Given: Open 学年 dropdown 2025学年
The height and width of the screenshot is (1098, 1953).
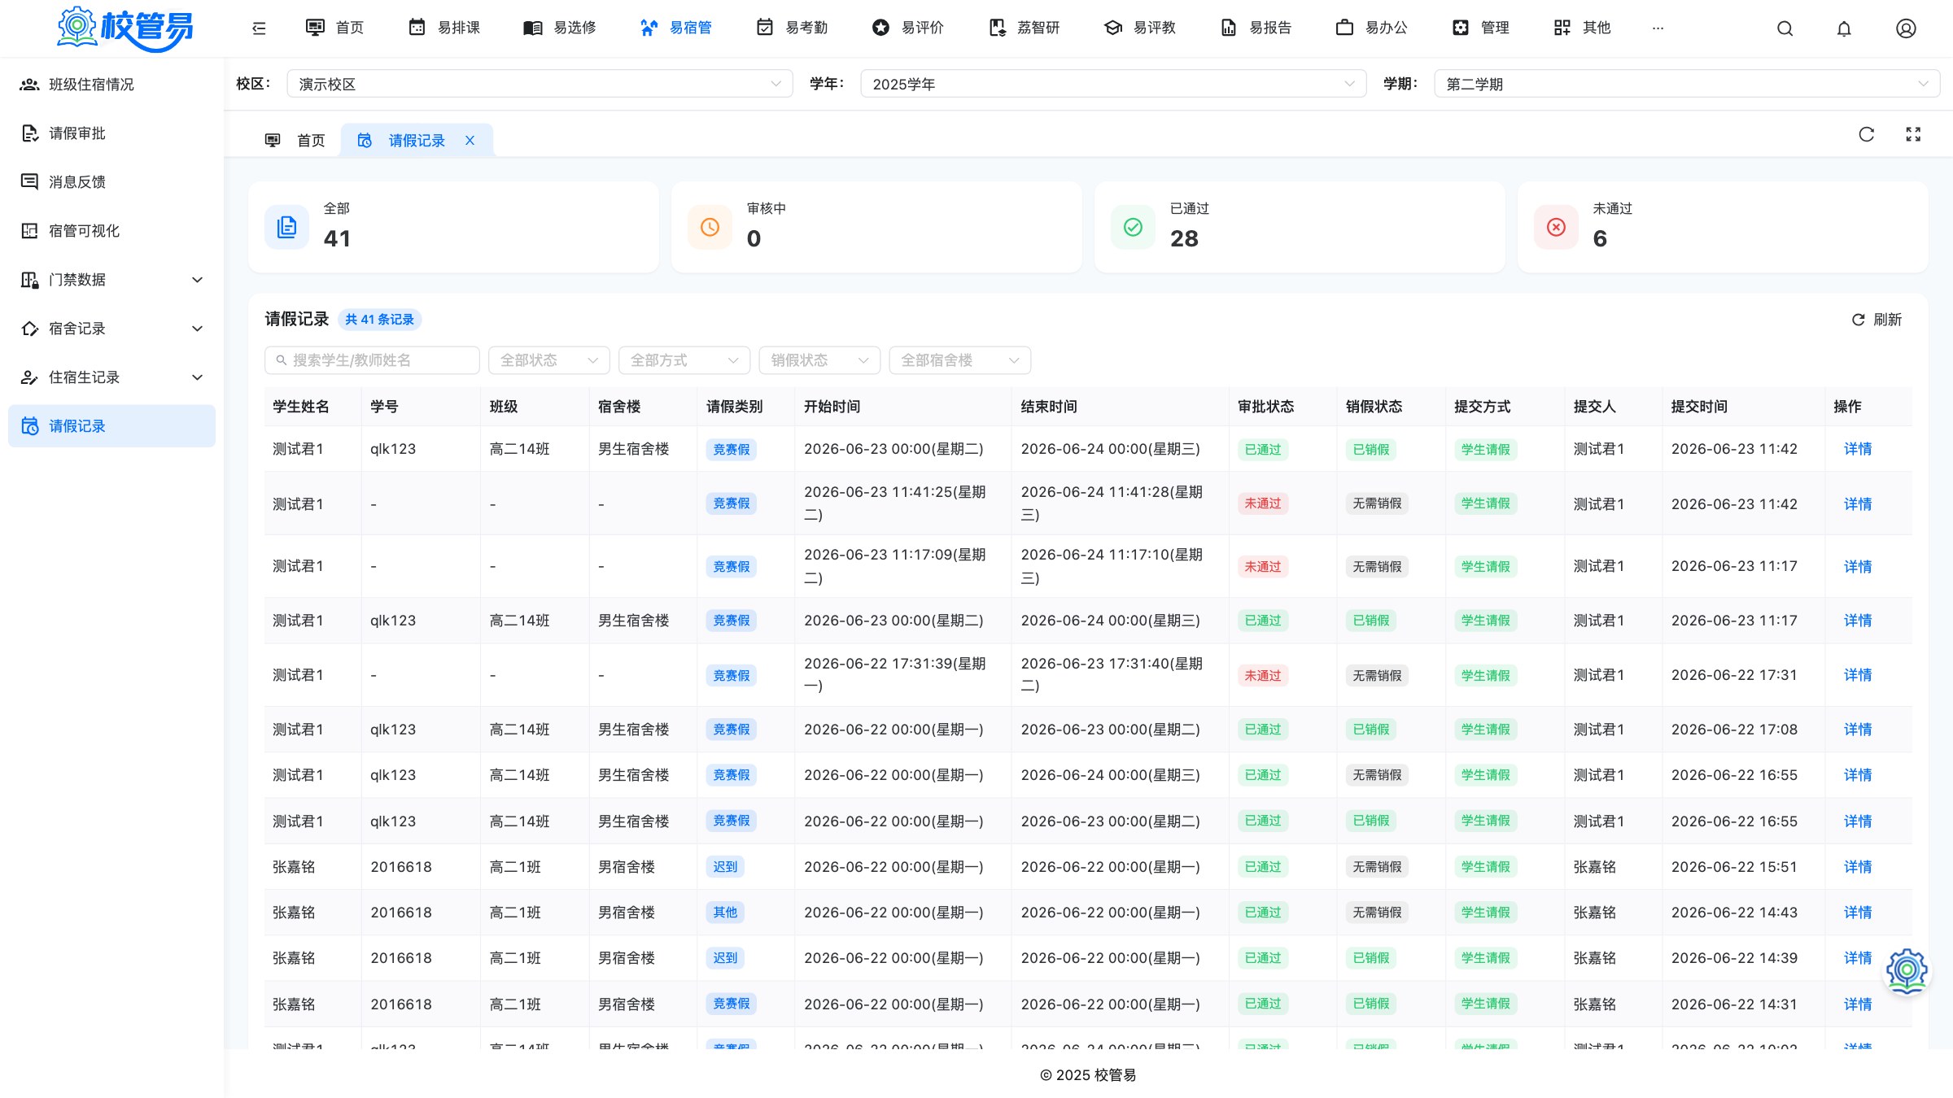Looking at the screenshot, I should [1113, 84].
